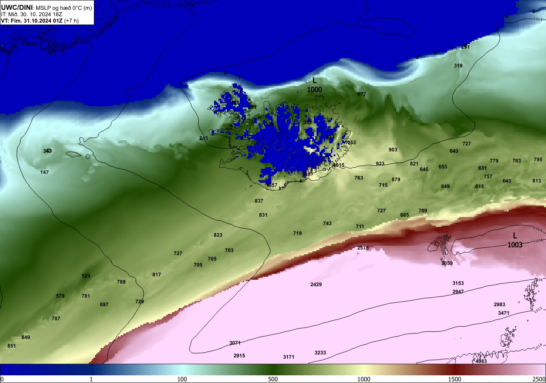This screenshot has width=546, height=383.
Task: Click the height value 787
Action: pos(56,319)
